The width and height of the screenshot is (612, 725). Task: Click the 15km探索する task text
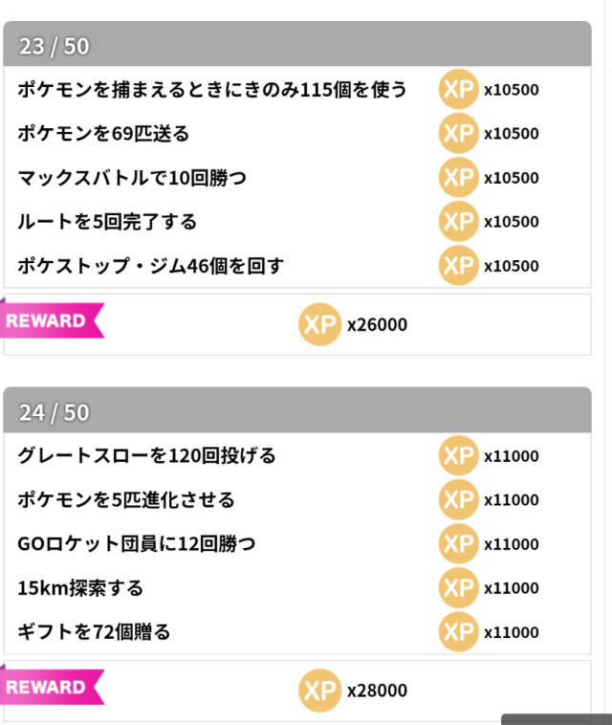80,587
